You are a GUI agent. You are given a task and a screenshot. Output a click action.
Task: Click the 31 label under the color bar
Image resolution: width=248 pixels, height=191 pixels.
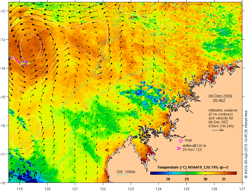[224, 179]
